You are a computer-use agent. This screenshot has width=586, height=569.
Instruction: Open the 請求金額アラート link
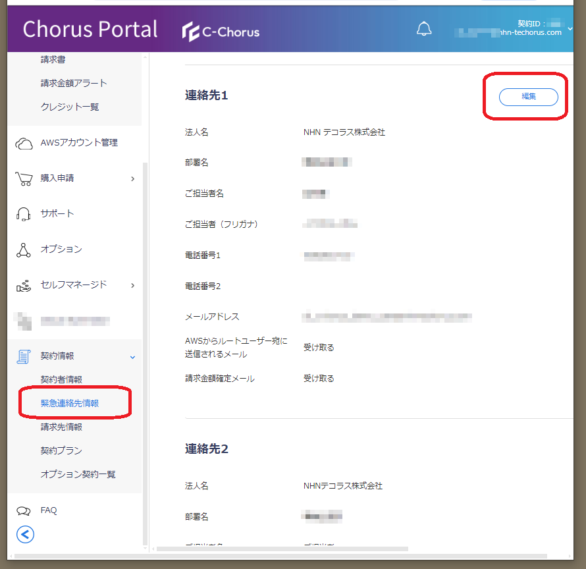click(x=74, y=83)
